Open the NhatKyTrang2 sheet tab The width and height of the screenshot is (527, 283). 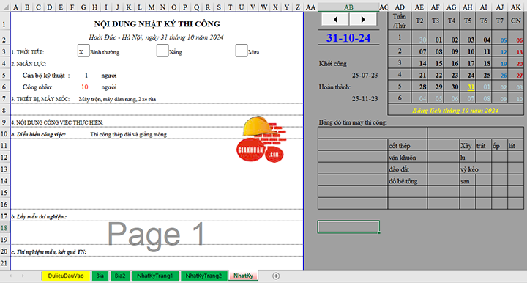(x=203, y=276)
